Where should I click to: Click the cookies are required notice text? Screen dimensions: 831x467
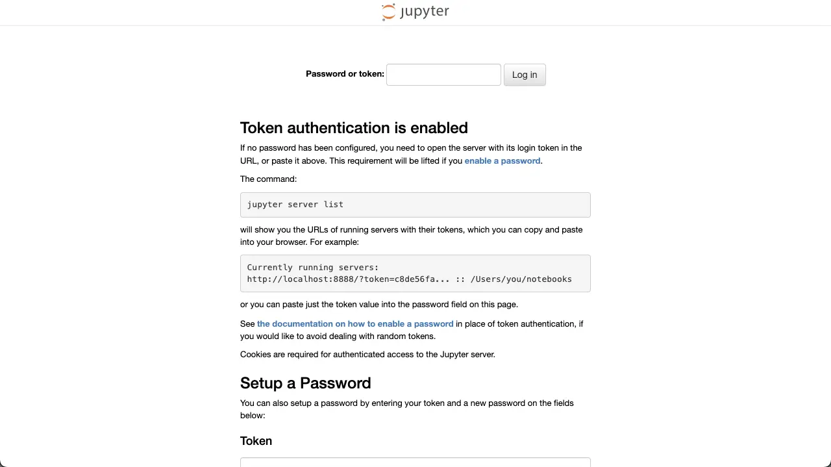coord(367,355)
